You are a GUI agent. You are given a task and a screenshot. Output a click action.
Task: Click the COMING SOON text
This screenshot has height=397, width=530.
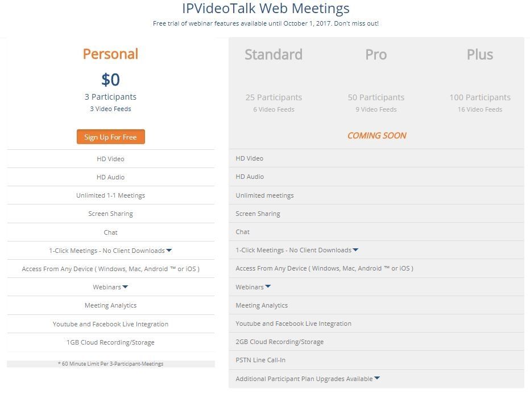(x=376, y=136)
